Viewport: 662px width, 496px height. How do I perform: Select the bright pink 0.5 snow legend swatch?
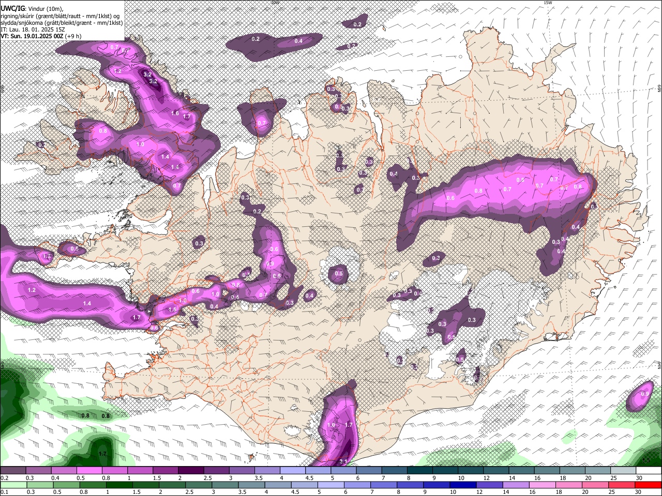click(89, 470)
